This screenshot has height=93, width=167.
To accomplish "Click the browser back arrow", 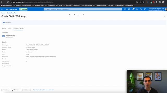I will pyautogui.click(x=2, y=2).
